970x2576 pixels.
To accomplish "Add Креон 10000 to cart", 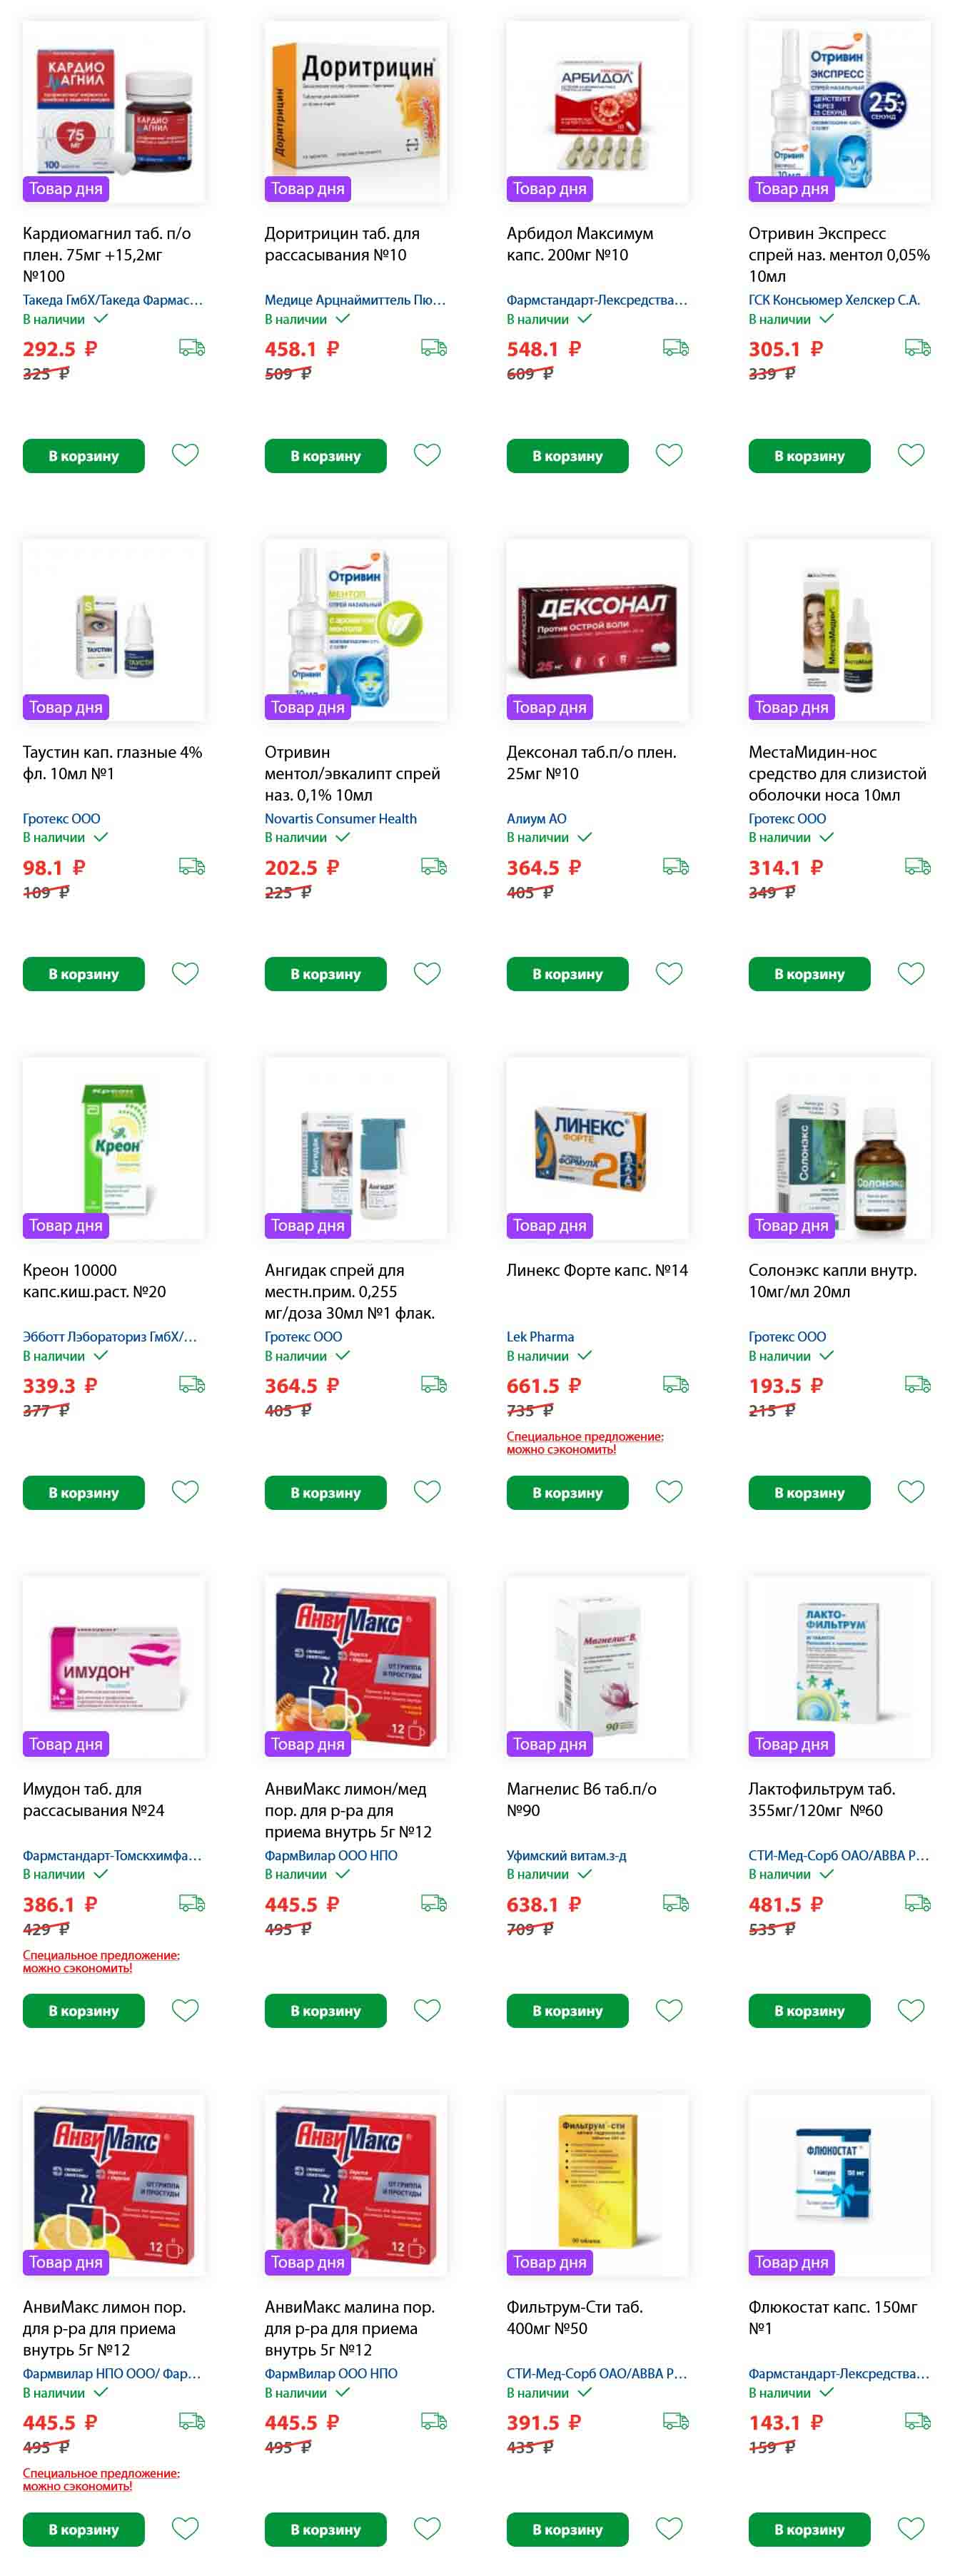I will pos(84,1492).
